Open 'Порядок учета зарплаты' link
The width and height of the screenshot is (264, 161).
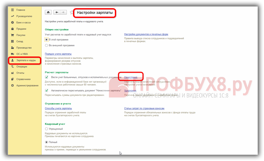(58, 54)
